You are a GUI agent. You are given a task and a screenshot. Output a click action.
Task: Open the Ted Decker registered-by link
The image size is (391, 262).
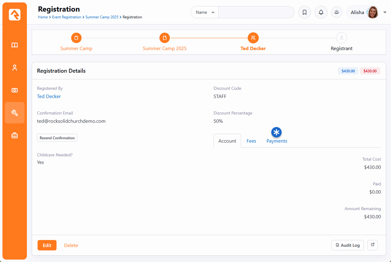[49, 96]
